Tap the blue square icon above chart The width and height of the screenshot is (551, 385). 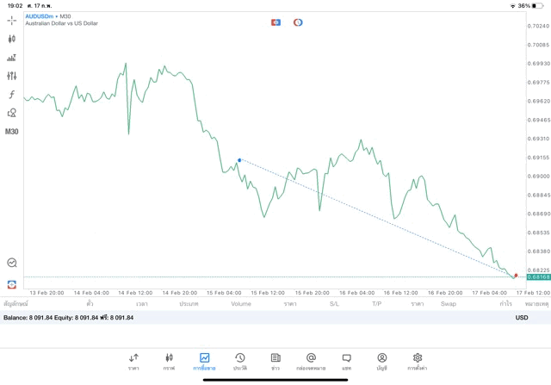pyautogui.click(x=275, y=22)
